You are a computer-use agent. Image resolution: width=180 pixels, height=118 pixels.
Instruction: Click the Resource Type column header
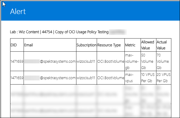click(109, 45)
